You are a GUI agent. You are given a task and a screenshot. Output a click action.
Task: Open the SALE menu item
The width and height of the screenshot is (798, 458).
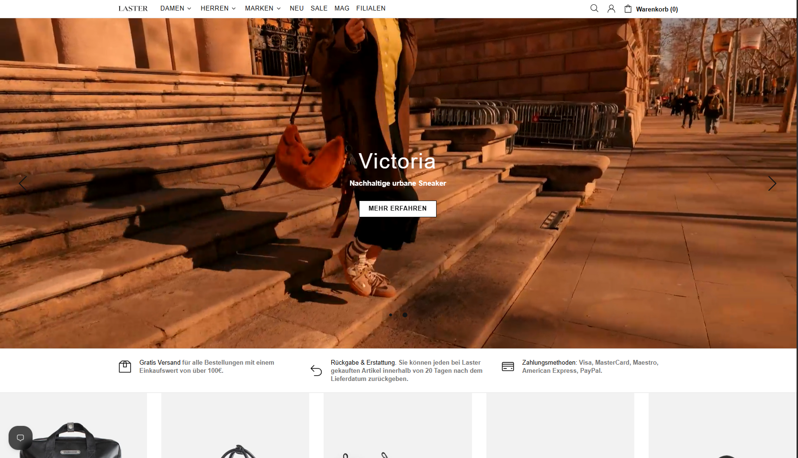click(x=319, y=8)
